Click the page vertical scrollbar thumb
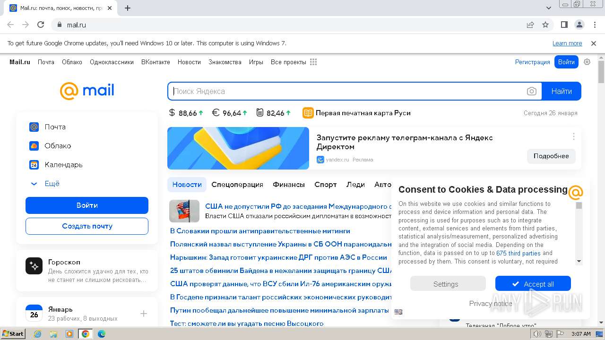605x340 pixels. point(601,72)
